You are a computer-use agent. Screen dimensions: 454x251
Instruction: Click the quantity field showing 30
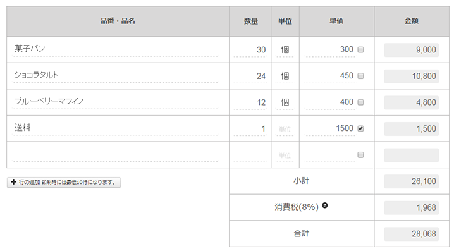point(250,50)
